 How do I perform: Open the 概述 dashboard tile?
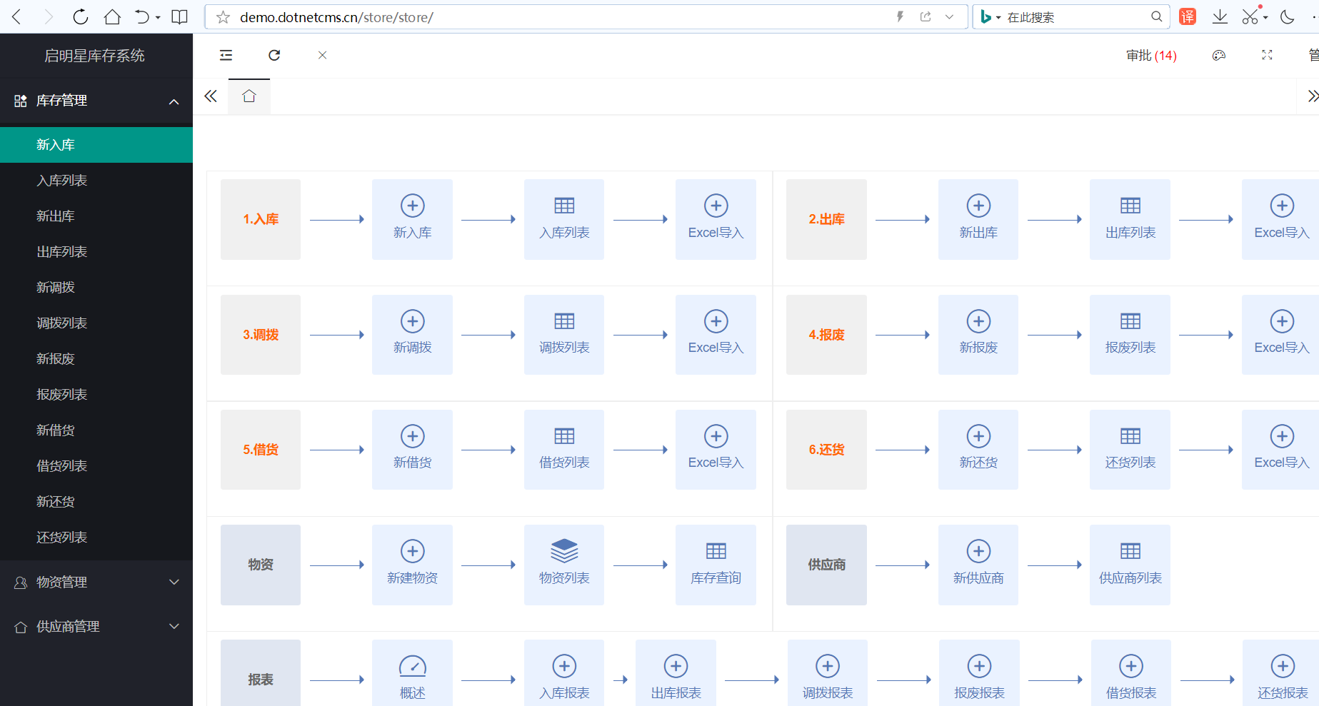[412, 673]
